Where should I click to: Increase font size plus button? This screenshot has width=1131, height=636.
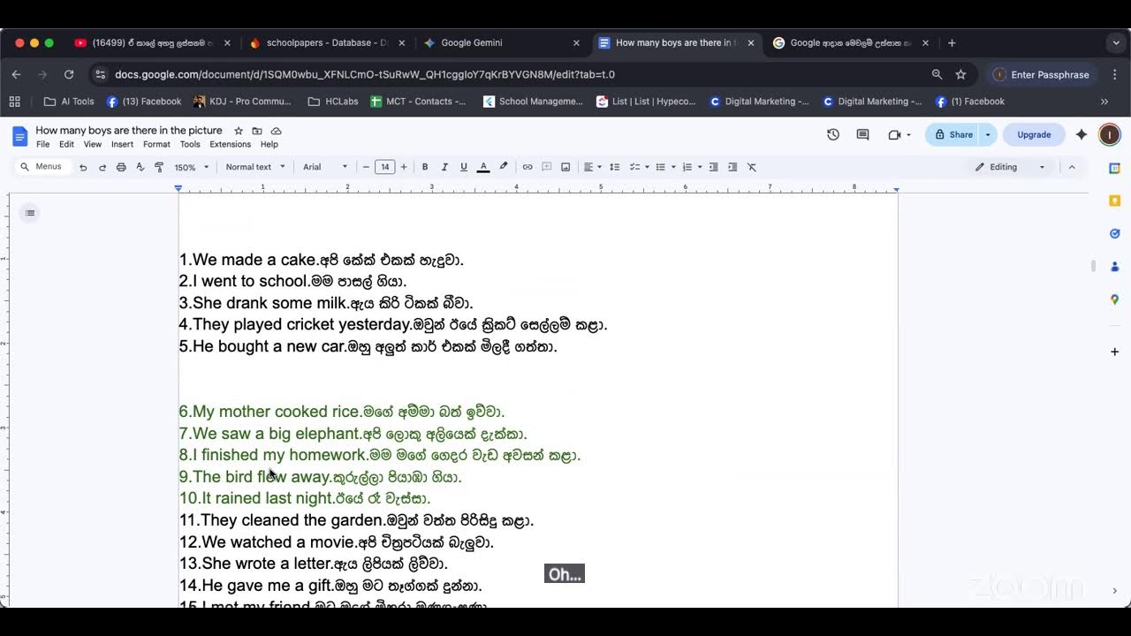404,167
